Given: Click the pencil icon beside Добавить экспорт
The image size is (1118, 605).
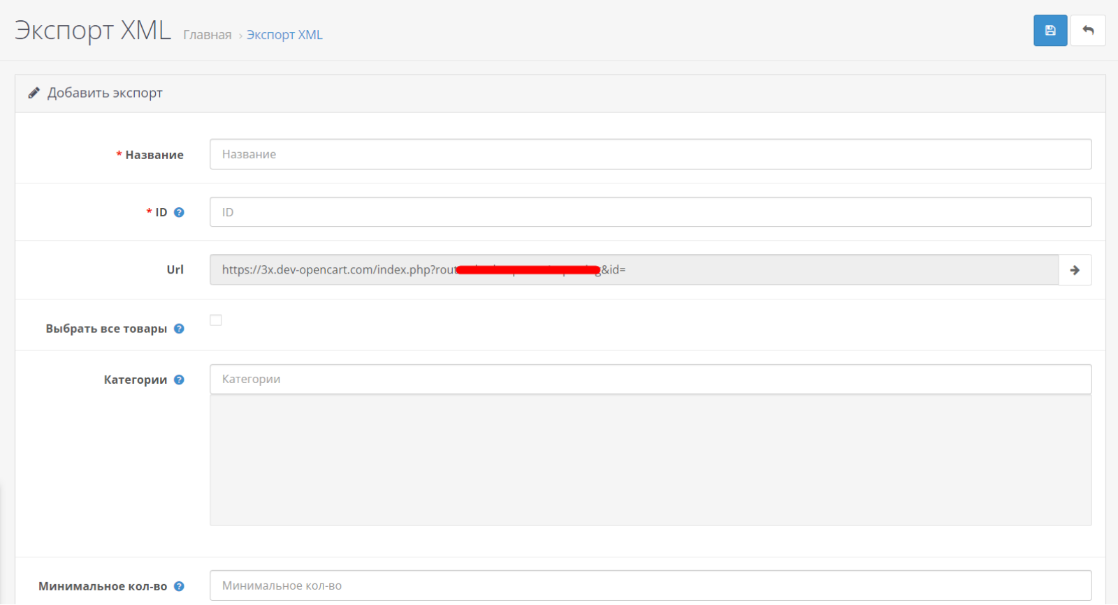Looking at the screenshot, I should (34, 93).
